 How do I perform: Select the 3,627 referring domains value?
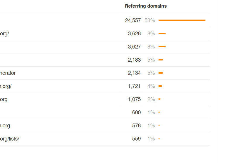pyautogui.click(x=134, y=47)
